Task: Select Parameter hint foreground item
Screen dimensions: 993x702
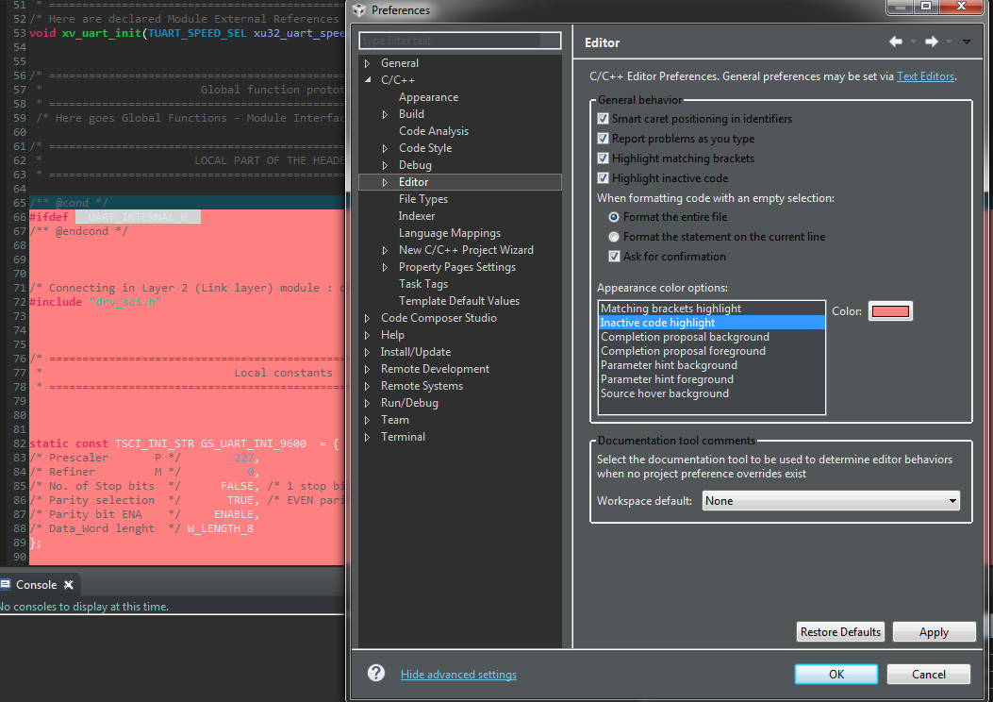Action: (x=711, y=379)
